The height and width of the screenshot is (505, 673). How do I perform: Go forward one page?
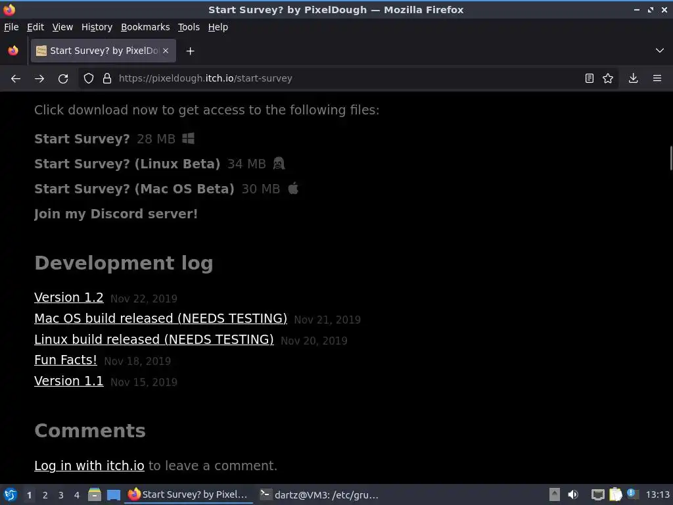click(39, 79)
